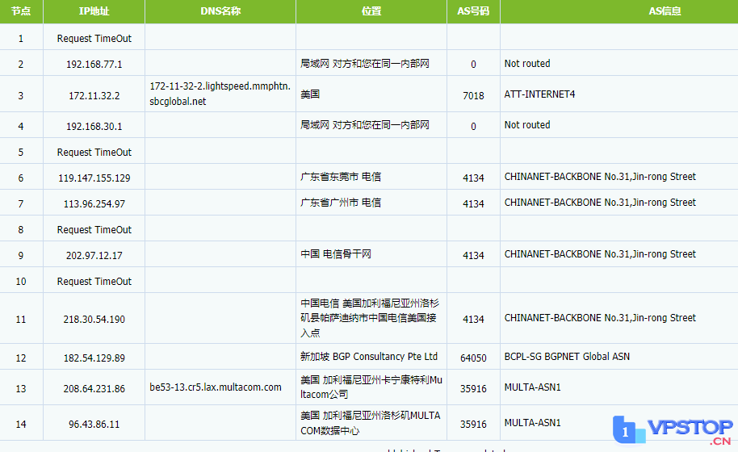738x452 pixels.
Task: Select IP address 192.168.30.1
Action: pyautogui.click(x=94, y=127)
